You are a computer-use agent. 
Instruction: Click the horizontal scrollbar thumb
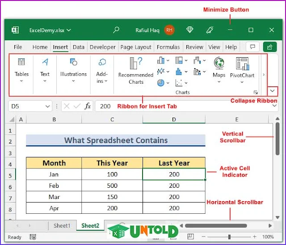pos(216,226)
